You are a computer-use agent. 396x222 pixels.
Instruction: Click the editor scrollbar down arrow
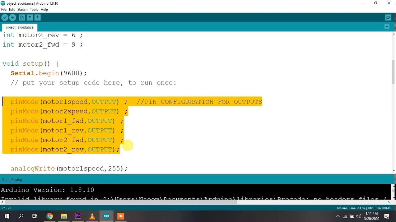click(394, 170)
